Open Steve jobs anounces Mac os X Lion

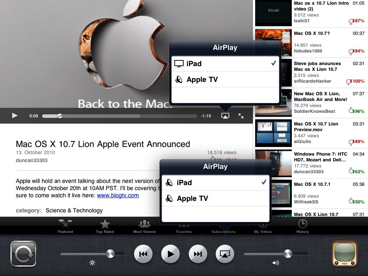[310, 73]
